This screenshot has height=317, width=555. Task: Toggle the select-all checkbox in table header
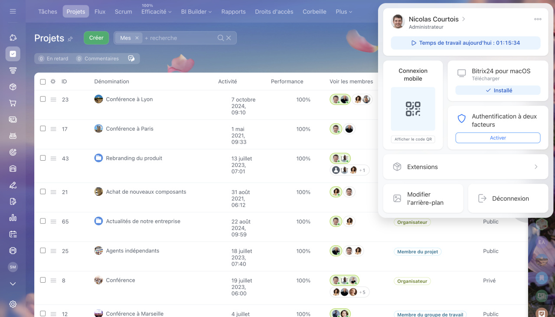click(x=43, y=82)
